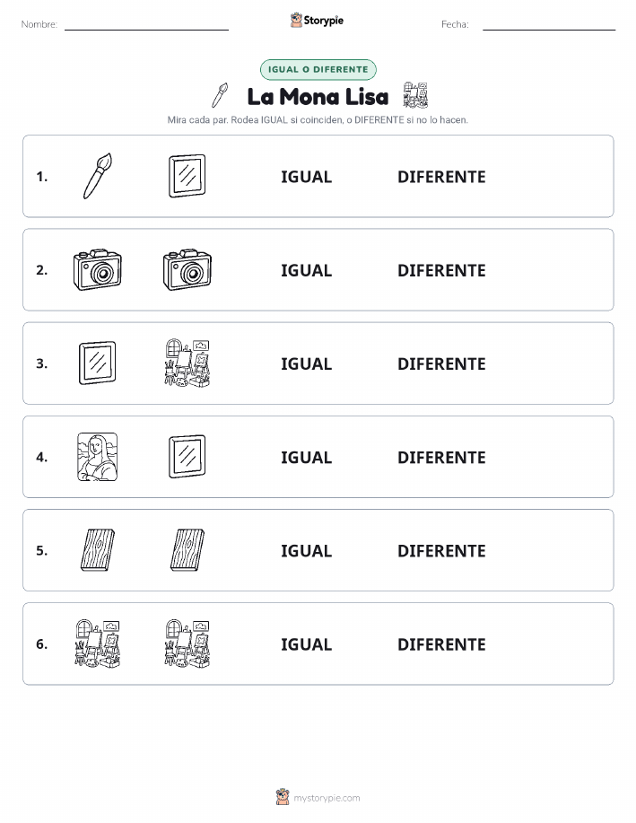This screenshot has width=636, height=823.
Task: Click the picture frame icon in row 1
Action: coord(187,176)
